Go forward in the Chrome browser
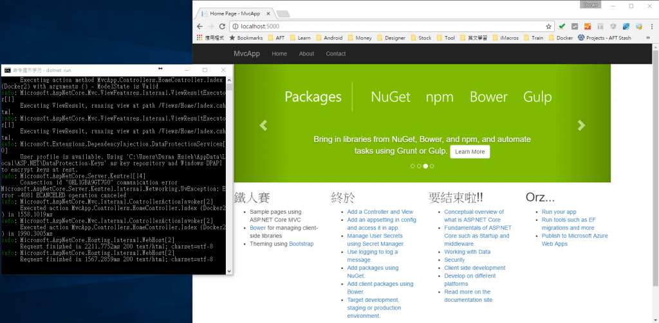Screen dimensions: 659x323 point(211,26)
